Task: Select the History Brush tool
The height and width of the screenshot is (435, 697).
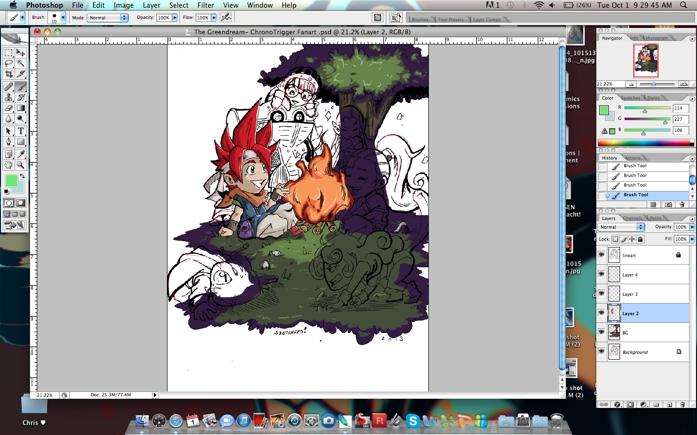Action: click(21, 97)
